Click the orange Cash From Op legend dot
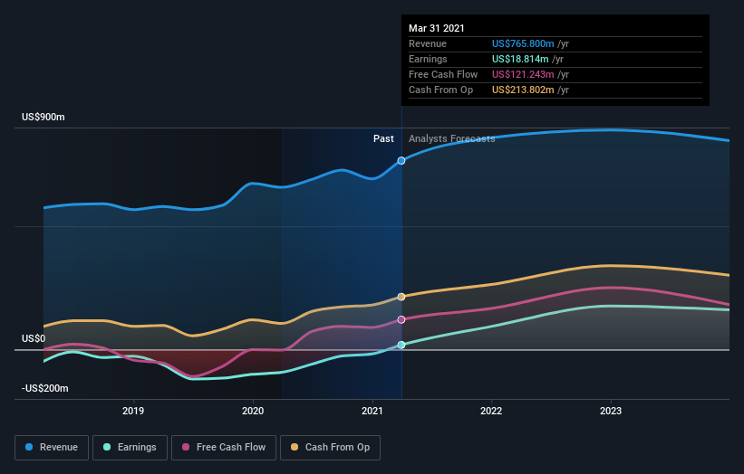 295,447
